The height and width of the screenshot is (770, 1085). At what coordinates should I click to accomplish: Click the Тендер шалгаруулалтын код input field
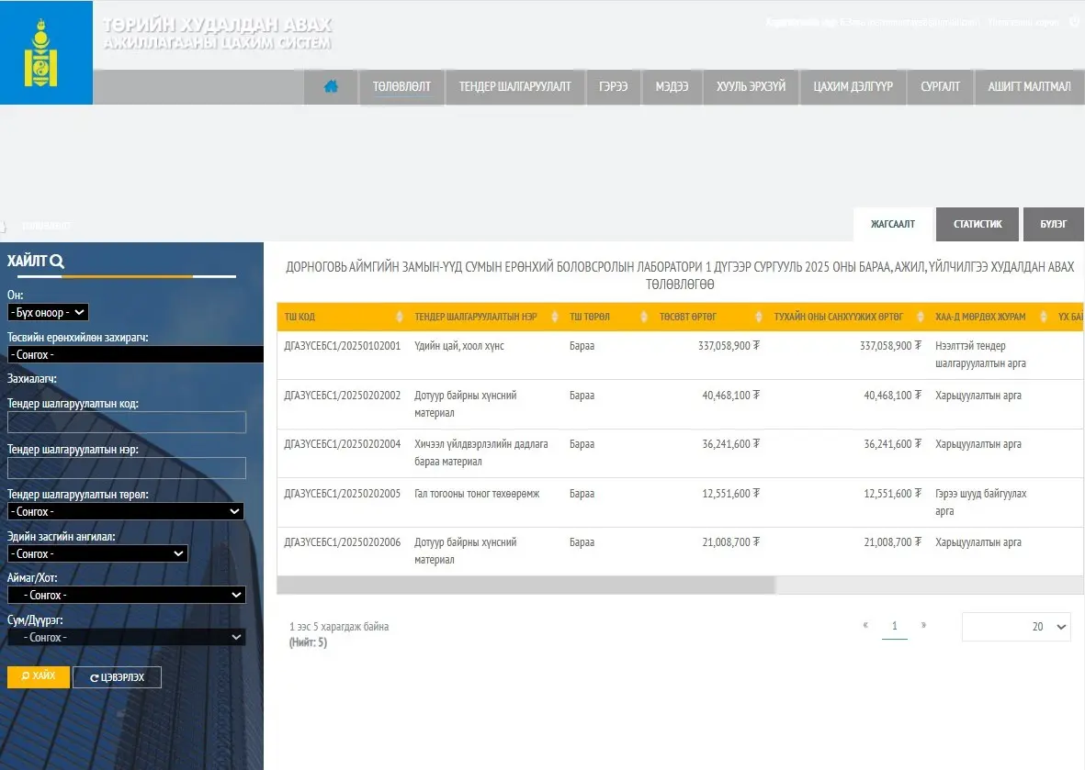pyautogui.click(x=127, y=422)
